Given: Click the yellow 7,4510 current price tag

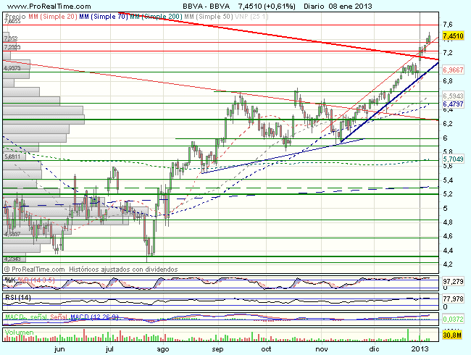Looking at the screenshot, I should 453,36.
